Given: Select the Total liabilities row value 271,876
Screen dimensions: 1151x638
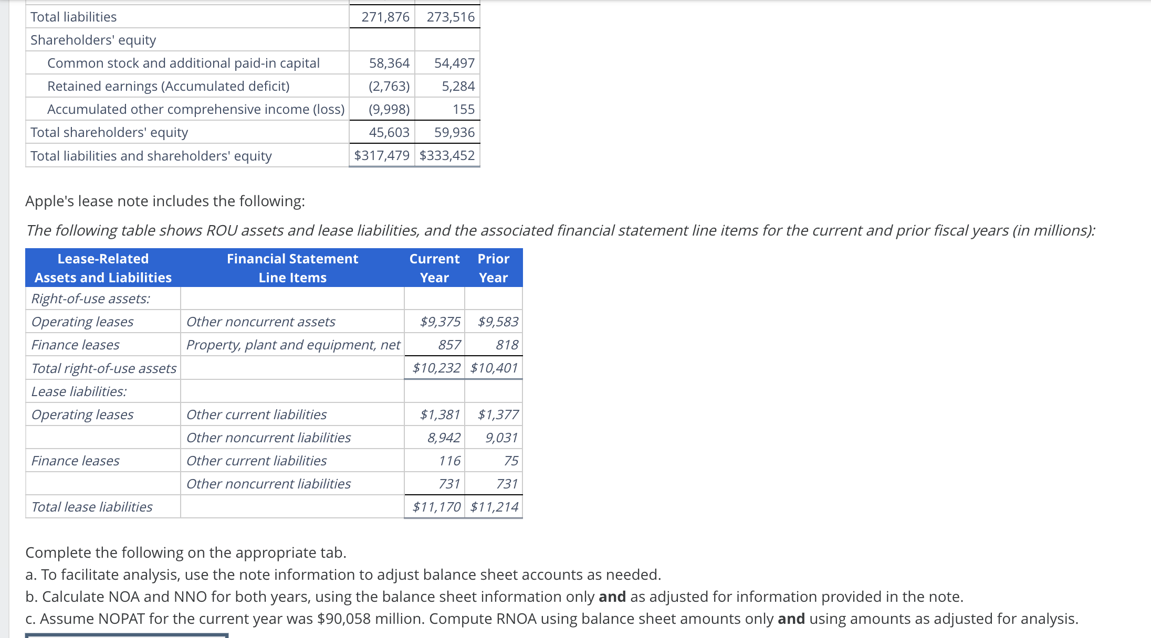Looking at the screenshot, I should coord(385,17).
